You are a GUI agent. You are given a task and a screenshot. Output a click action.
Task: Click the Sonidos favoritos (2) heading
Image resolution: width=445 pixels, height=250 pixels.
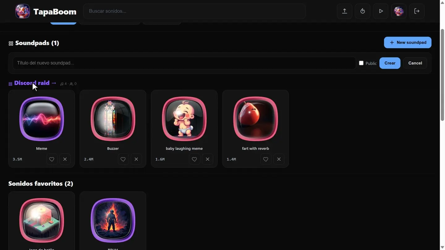(x=41, y=184)
